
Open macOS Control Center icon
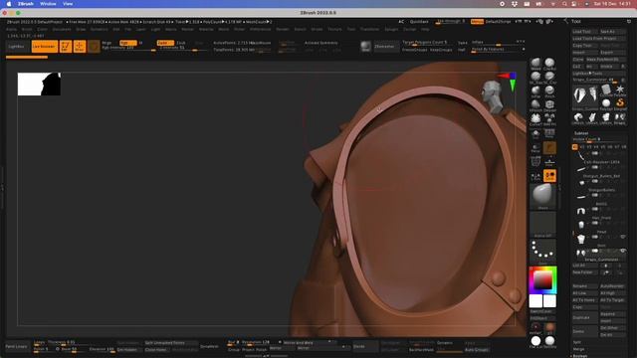point(573,4)
